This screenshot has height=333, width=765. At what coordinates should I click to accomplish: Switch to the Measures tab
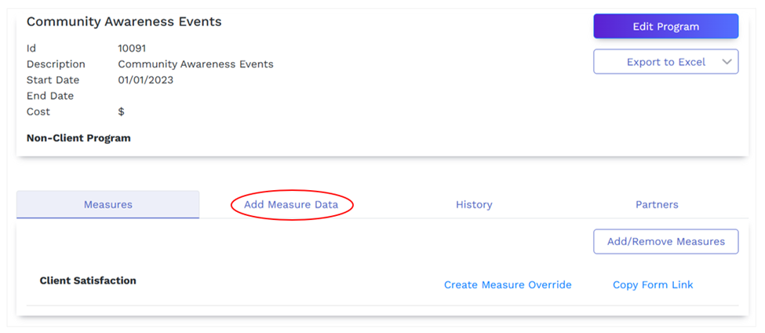point(107,204)
